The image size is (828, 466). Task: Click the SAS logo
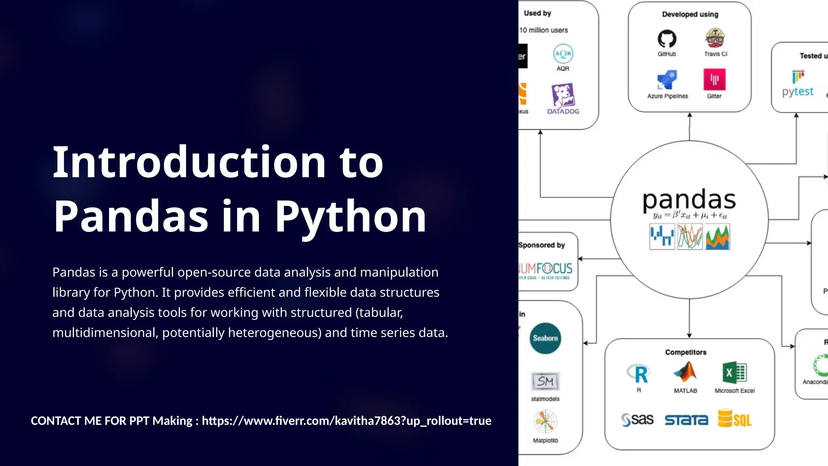tap(638, 420)
